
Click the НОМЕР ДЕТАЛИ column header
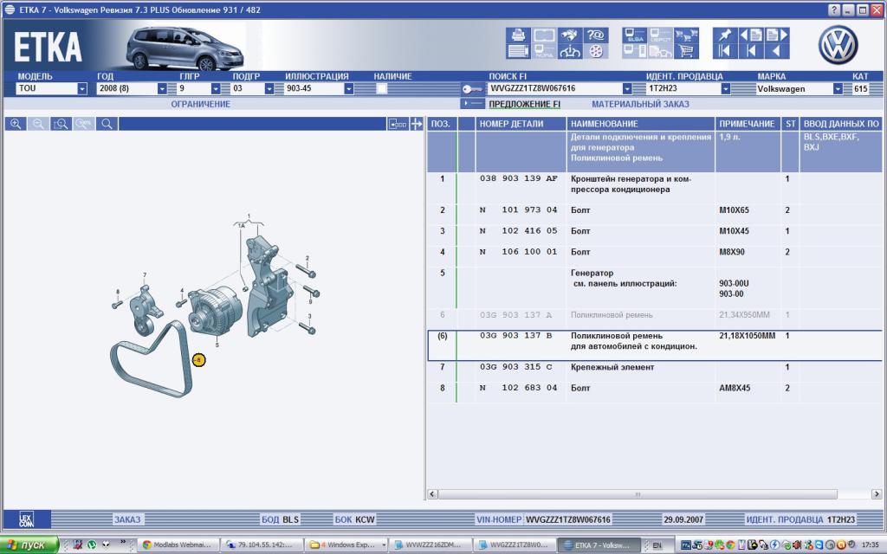click(x=521, y=124)
